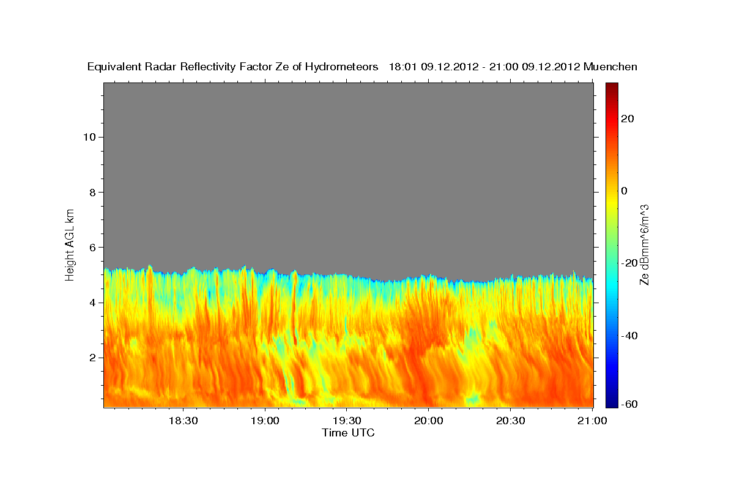Click the plot title starting 'Equivalent Radar Reflectivity Factor'

pos(363,67)
